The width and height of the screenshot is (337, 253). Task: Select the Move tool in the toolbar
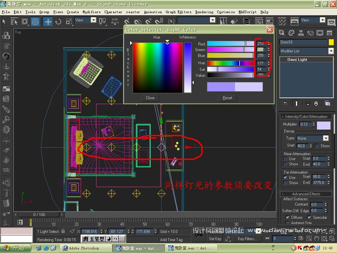[x=48, y=21]
